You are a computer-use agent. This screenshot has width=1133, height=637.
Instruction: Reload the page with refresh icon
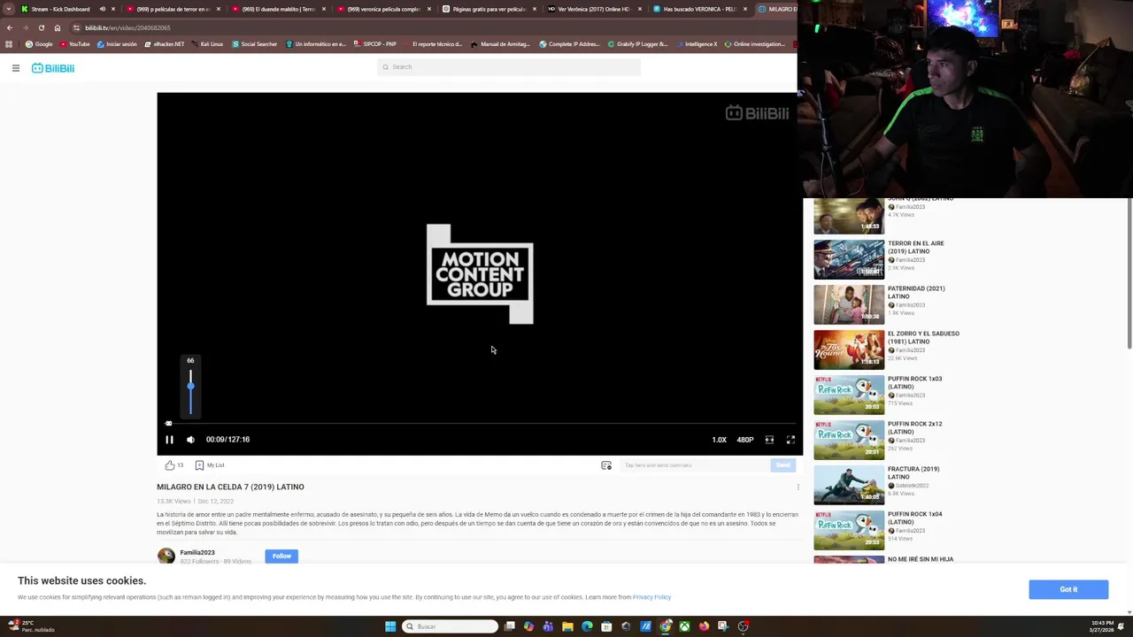(x=41, y=28)
